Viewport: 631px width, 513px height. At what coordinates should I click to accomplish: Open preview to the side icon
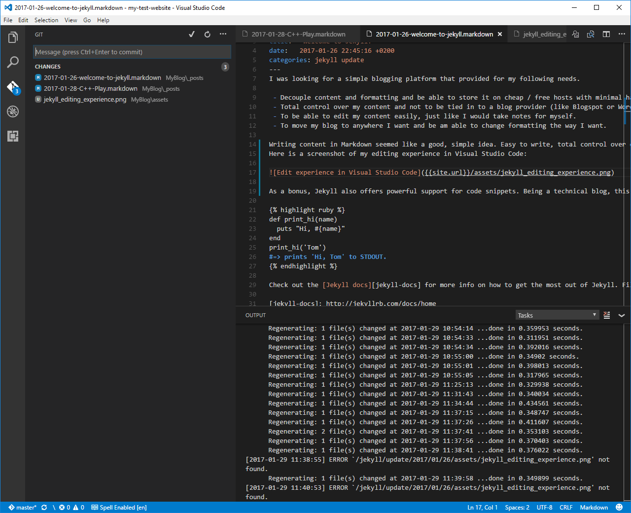(x=591, y=34)
